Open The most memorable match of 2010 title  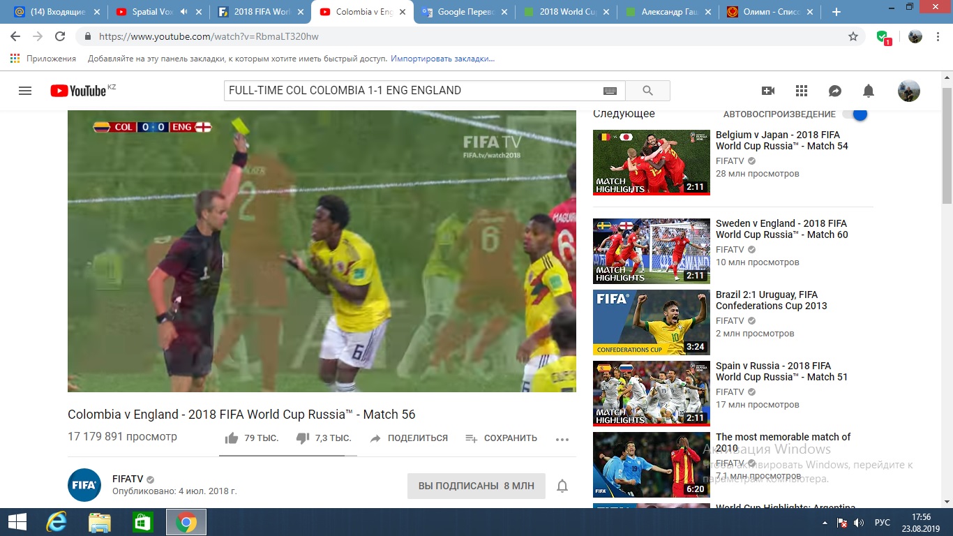(783, 442)
